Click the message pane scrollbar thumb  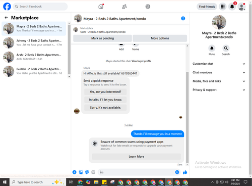[x=187, y=117]
